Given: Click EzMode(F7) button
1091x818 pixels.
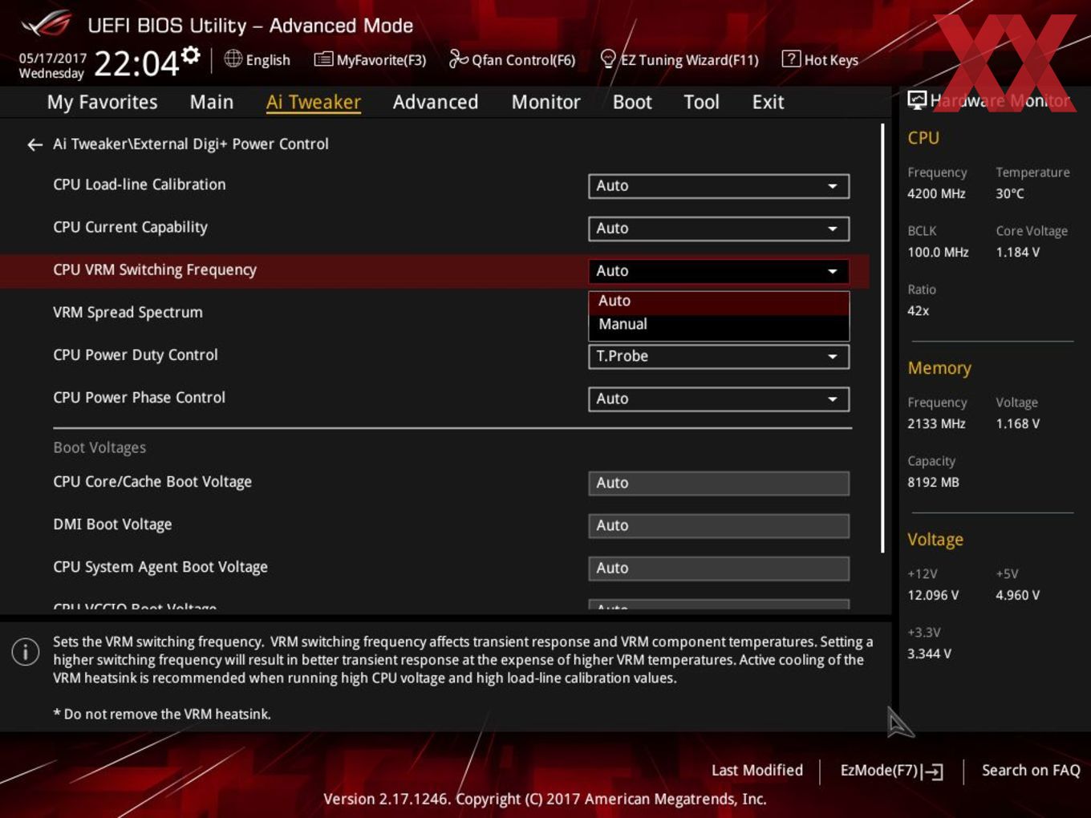Looking at the screenshot, I should coord(891,771).
